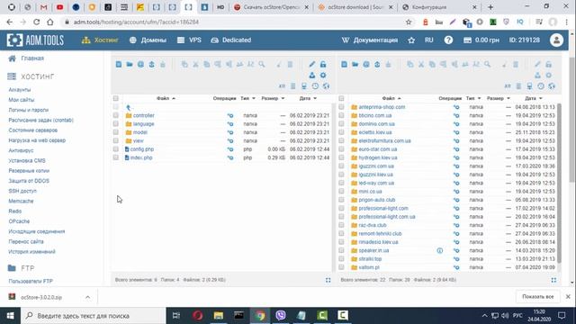Screen dimensions: 576x324
Task: Open user profile avatar icon
Action: coord(556,40)
